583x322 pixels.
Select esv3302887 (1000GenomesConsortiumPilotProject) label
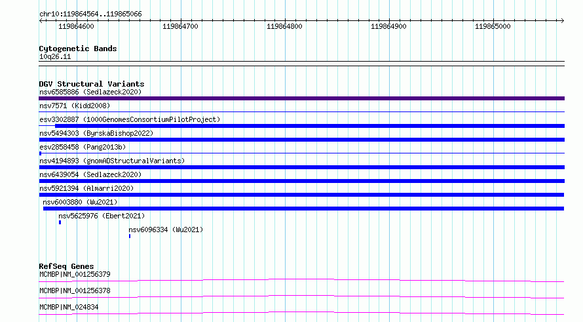pyautogui.click(x=130, y=119)
